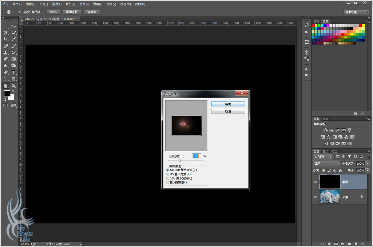Screen dimensions: 373x247
Task: Pick the Pen tool
Action: (x=6, y=73)
